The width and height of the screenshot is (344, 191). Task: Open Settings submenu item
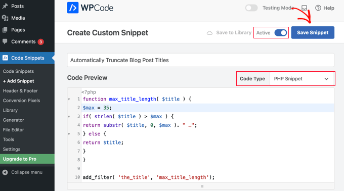[x=12, y=149]
